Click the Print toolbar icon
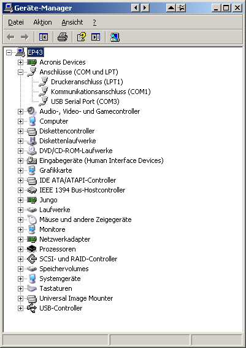Image resolution: width=246 pixels, height=348 pixels. (x=63, y=37)
